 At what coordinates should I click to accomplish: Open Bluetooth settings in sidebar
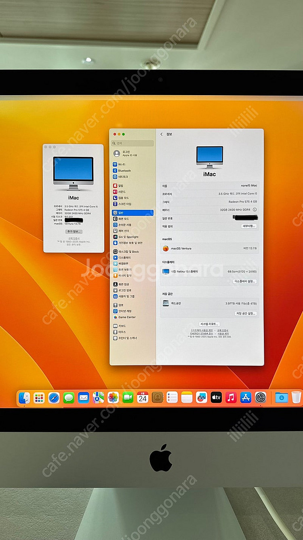pos(133,171)
